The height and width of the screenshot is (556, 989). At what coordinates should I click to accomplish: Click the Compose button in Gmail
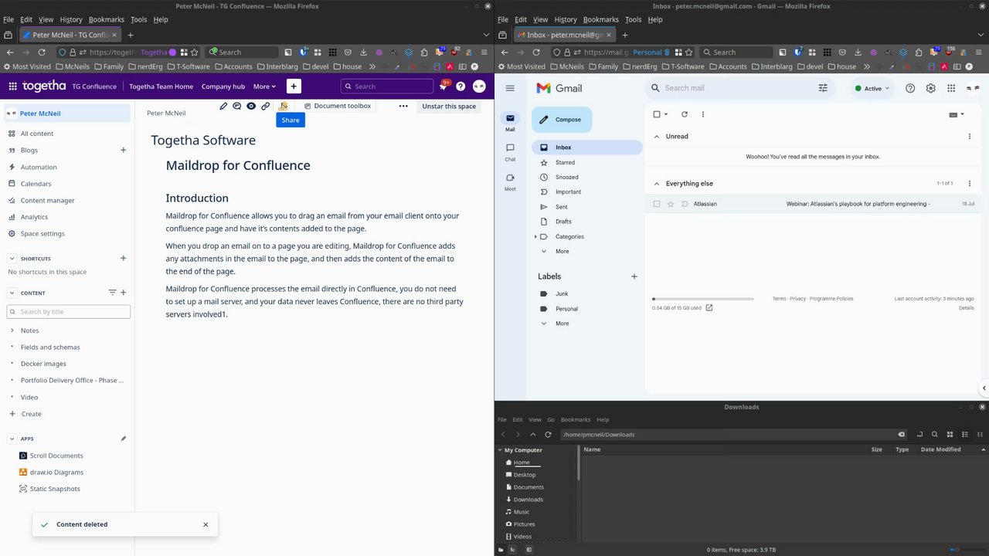[x=562, y=120]
